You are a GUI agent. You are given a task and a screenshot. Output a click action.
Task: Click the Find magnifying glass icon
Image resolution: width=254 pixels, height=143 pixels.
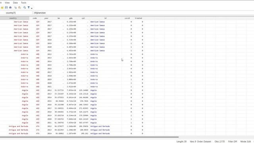[25, 8]
